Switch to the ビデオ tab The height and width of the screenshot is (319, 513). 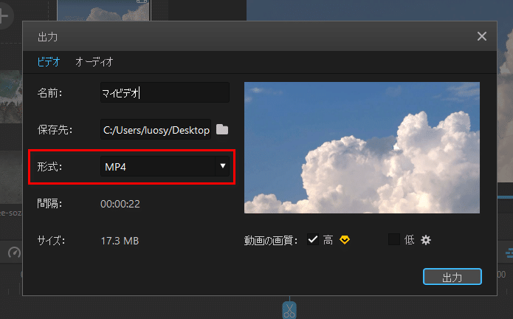49,62
